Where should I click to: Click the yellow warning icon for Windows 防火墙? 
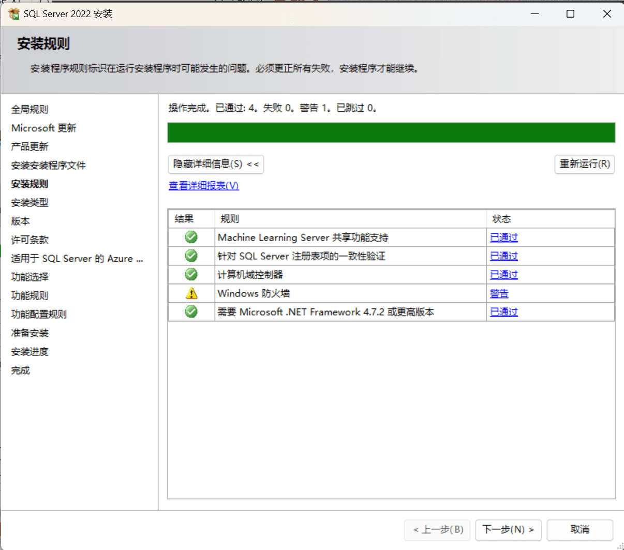pos(191,293)
